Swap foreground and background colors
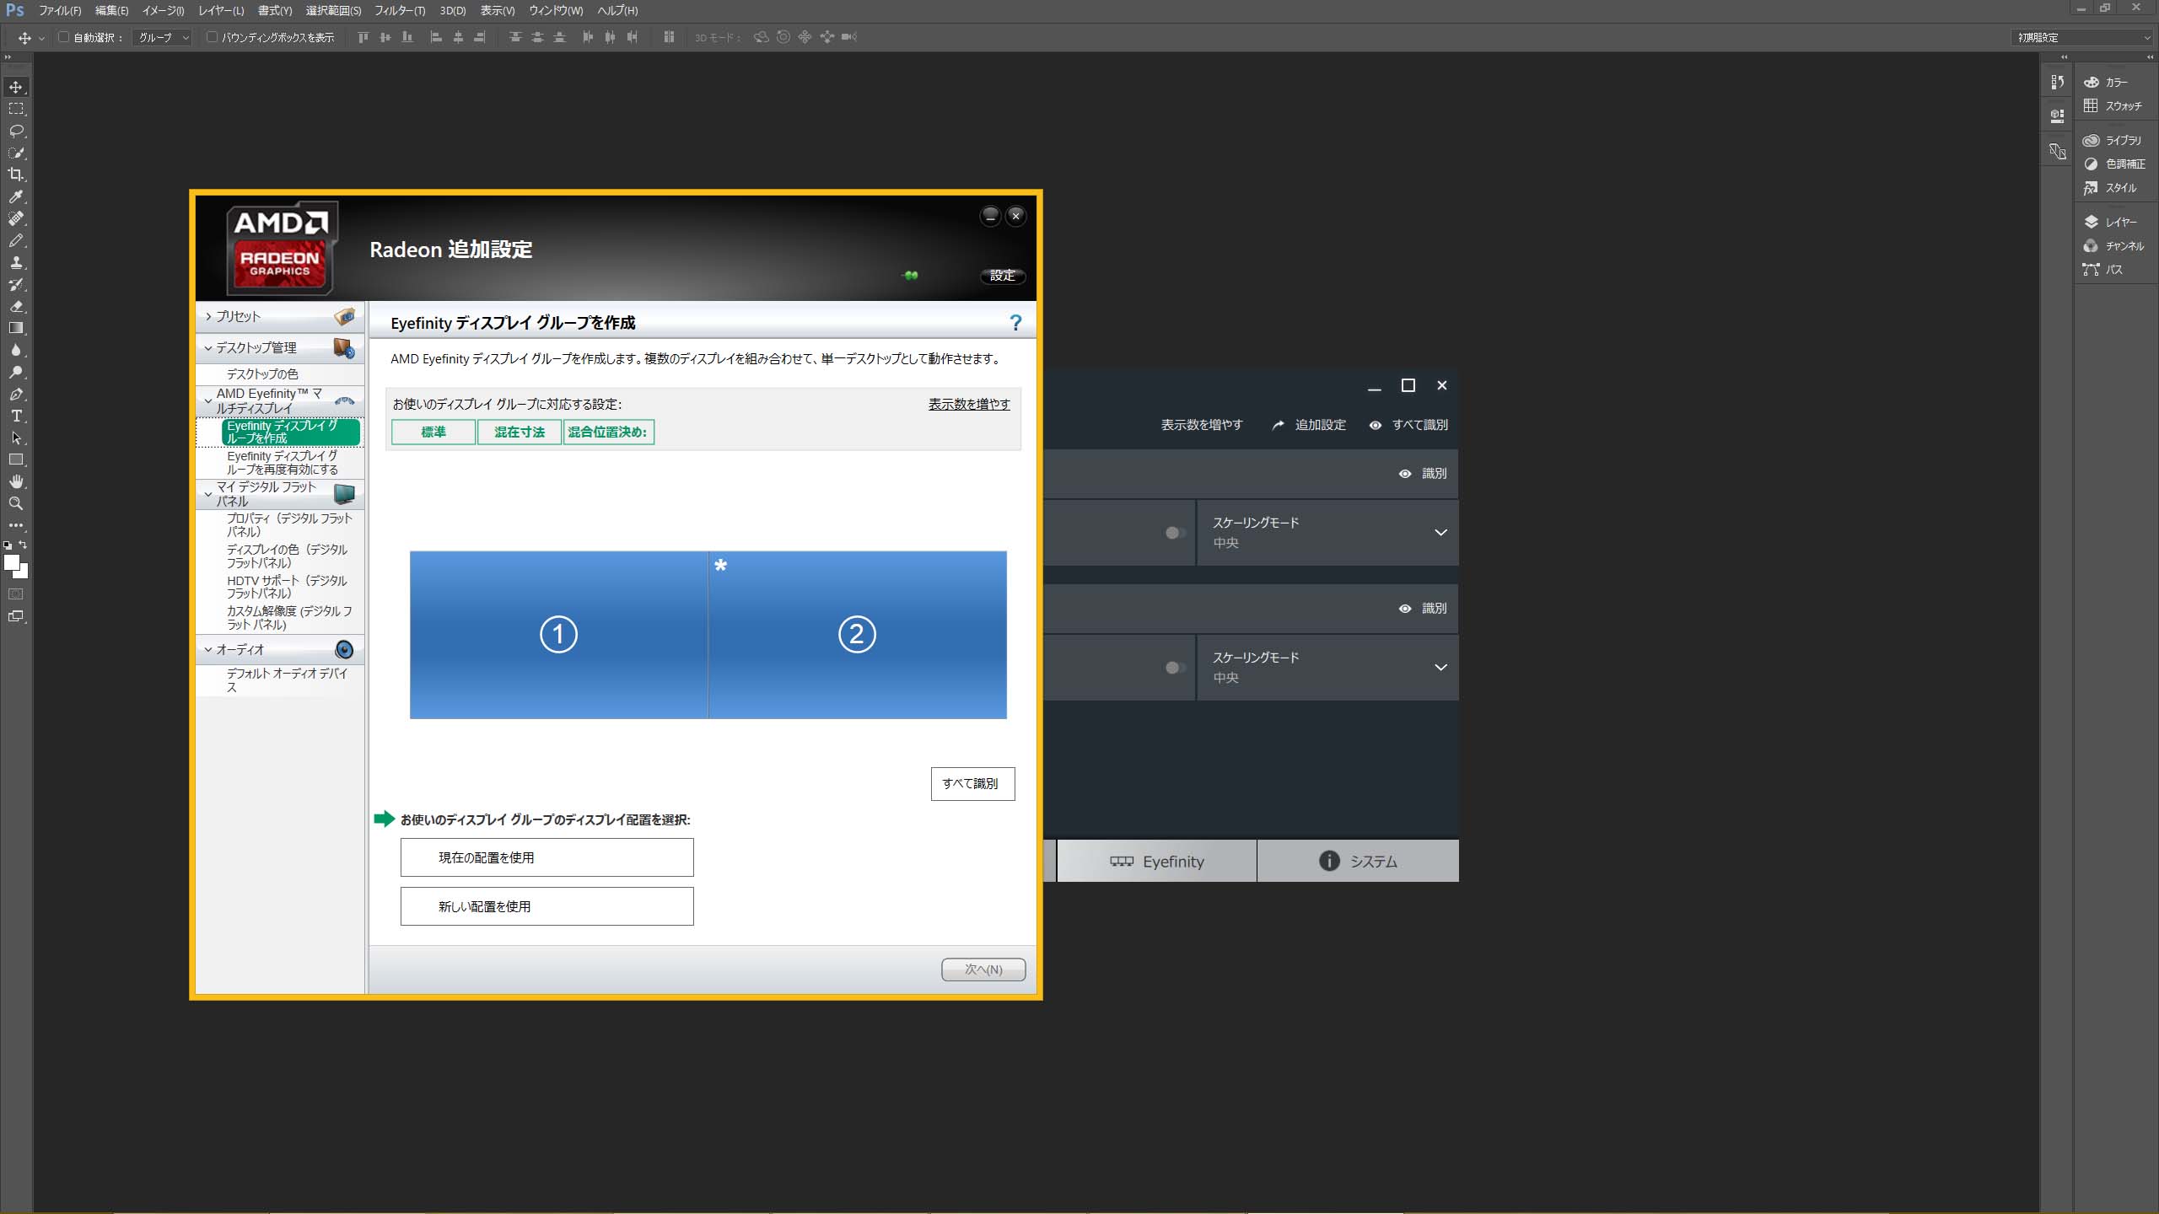The height and width of the screenshot is (1214, 2159). pyautogui.click(x=23, y=545)
